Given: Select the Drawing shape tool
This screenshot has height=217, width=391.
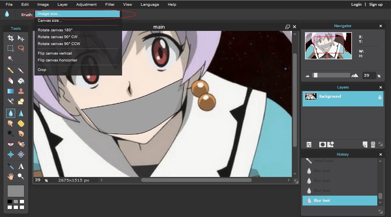Looking at the screenshot, I should pyautogui.click(x=21, y=101).
